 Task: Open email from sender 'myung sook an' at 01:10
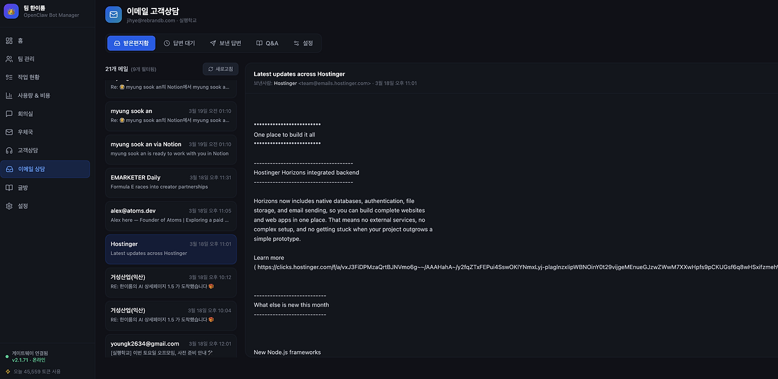point(171,115)
